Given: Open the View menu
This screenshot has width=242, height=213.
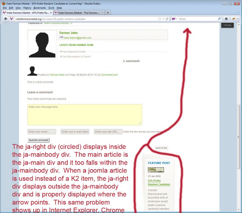Looking at the screenshot, I should pyautogui.click(x=18, y=8).
